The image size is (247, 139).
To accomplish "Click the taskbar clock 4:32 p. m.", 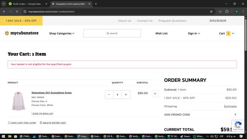I will tap(231, 136).
